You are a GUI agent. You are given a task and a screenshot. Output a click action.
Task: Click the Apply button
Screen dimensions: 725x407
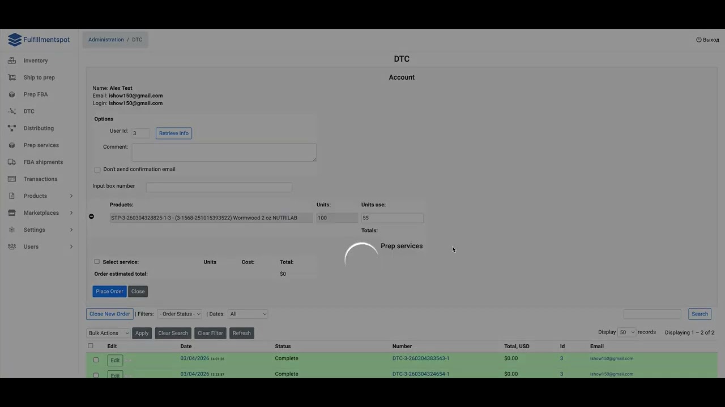[142, 334]
